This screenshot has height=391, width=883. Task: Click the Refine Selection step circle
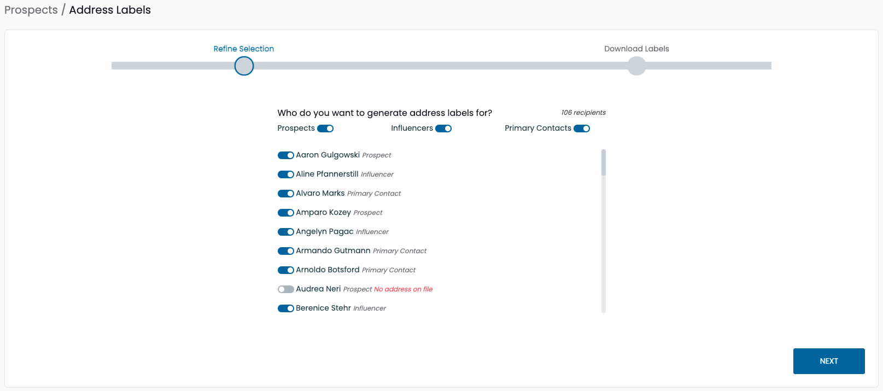(x=244, y=66)
